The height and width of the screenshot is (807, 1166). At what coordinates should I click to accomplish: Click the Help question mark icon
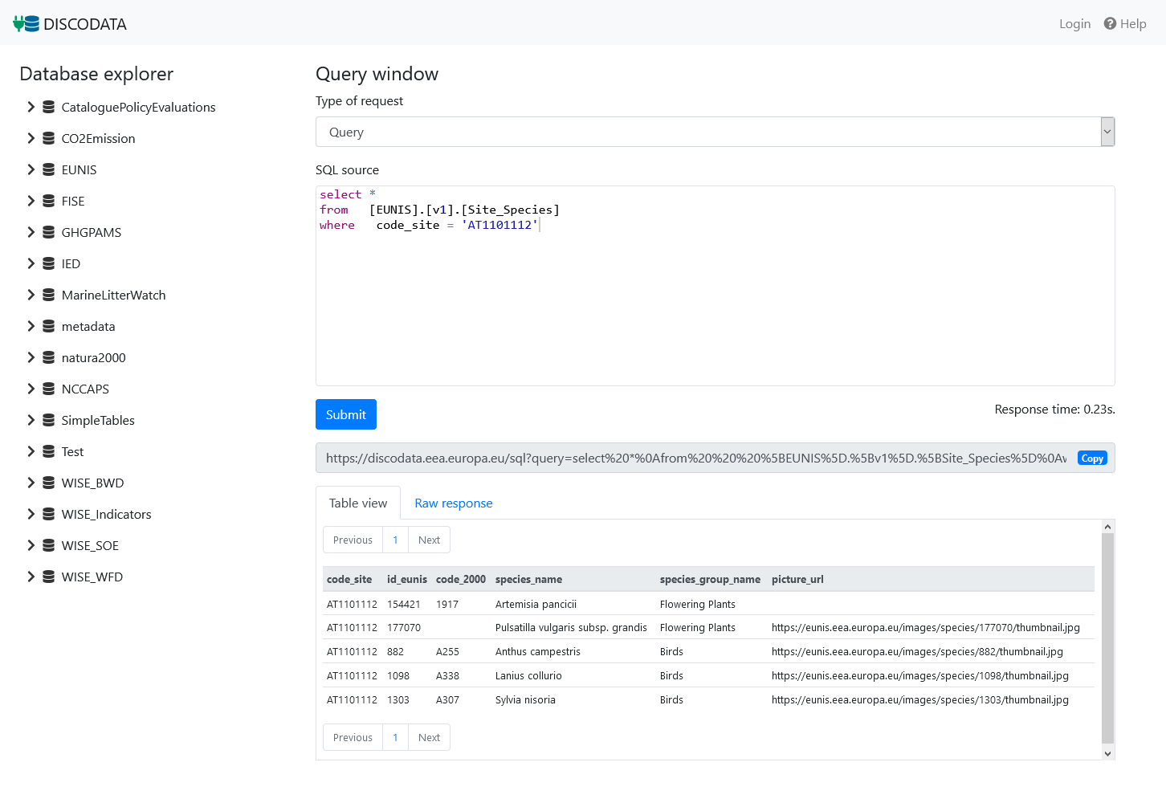[x=1110, y=23]
